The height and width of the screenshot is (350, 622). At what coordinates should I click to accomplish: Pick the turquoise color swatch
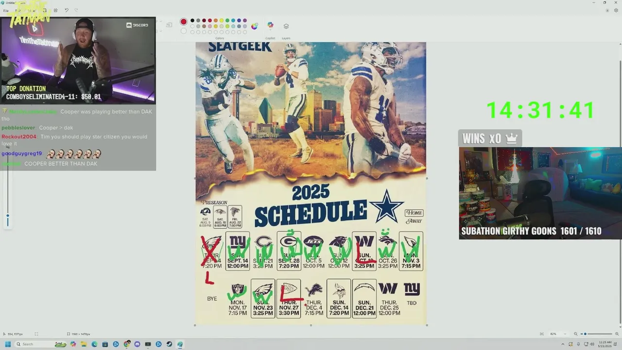click(x=233, y=20)
